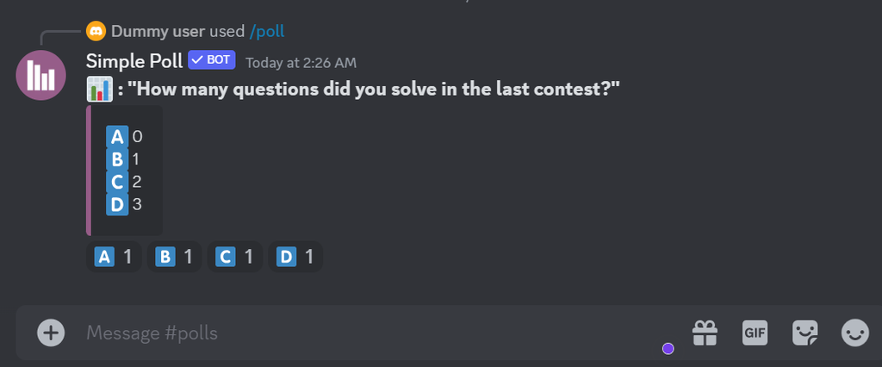Click the Simple Poll username
Image resolution: width=882 pixels, height=367 pixels.
tap(134, 60)
